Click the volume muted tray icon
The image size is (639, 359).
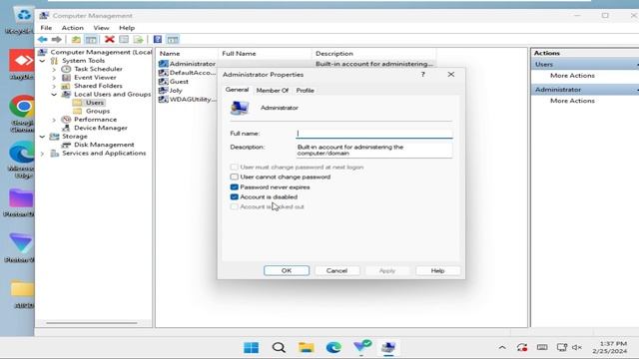(577, 348)
